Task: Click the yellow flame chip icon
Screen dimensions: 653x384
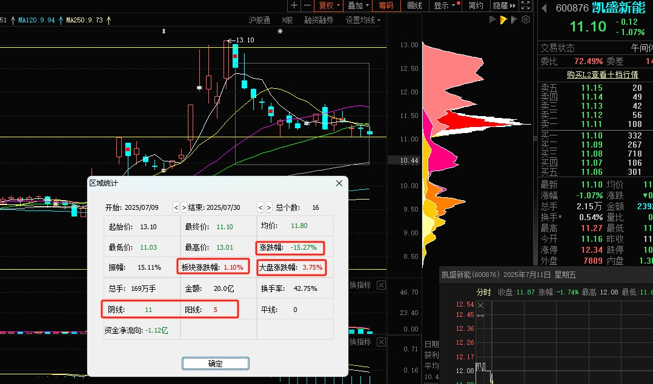Action: click(503, 19)
